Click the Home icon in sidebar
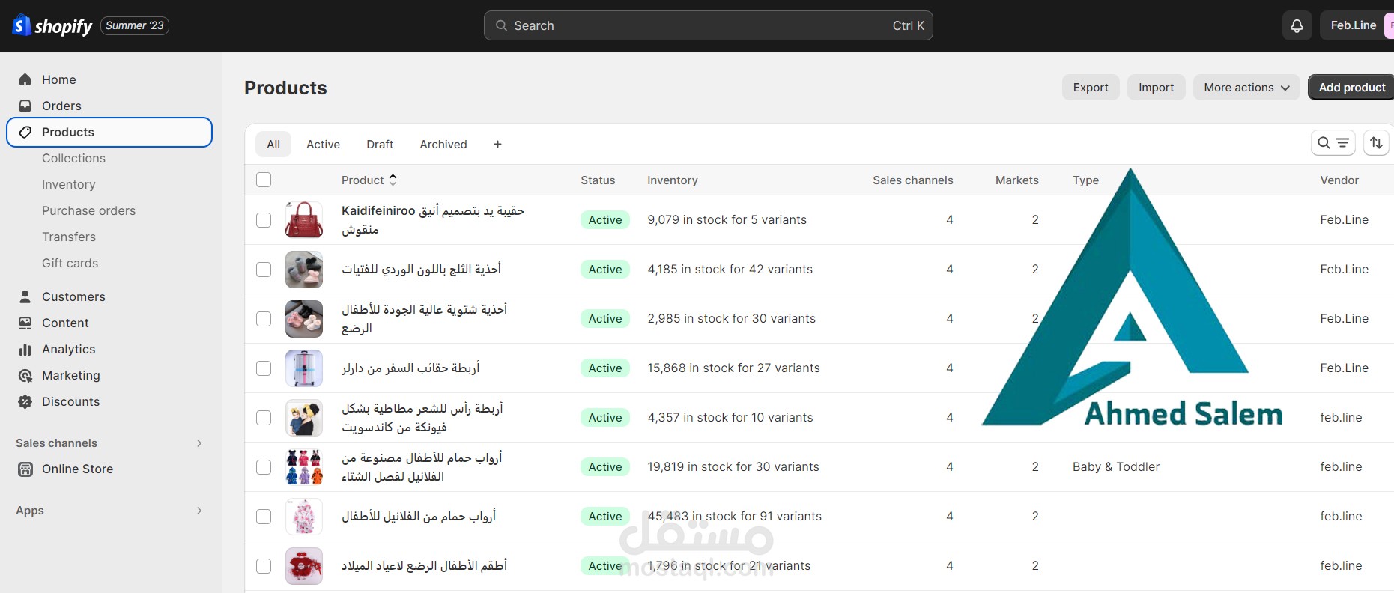The image size is (1394, 593). click(x=25, y=79)
